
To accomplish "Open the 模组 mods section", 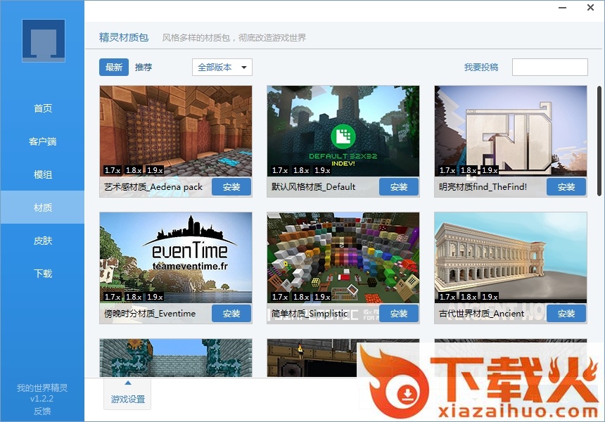I will (x=43, y=174).
